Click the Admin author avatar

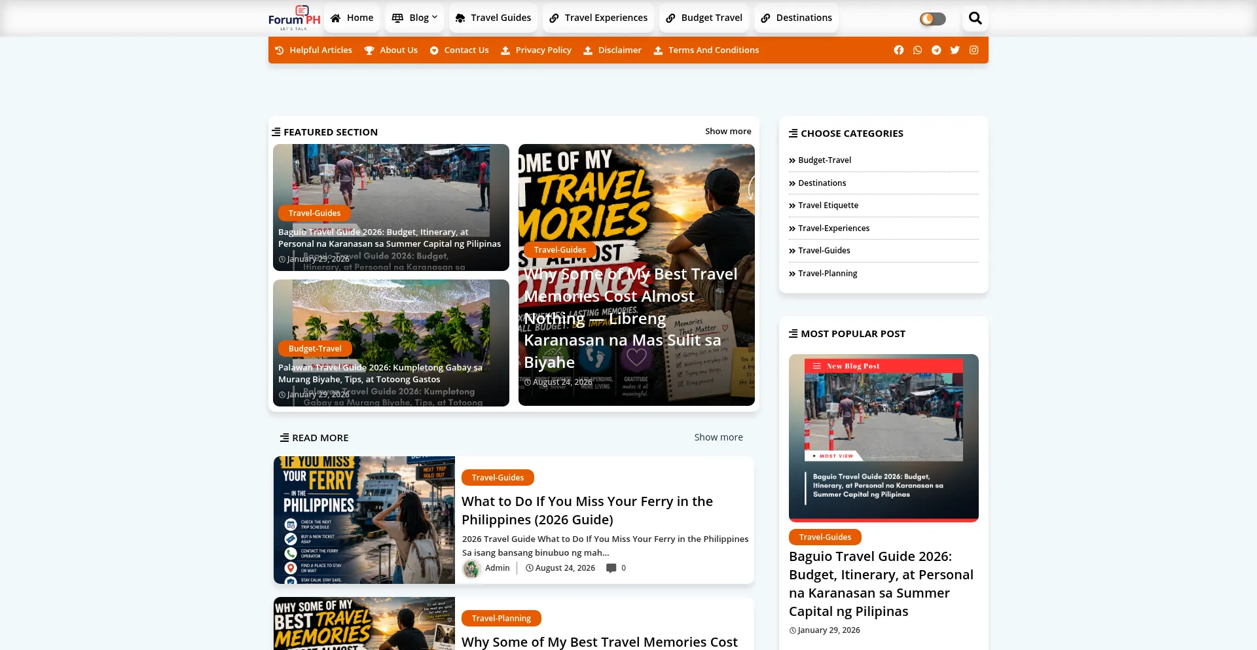pos(471,569)
